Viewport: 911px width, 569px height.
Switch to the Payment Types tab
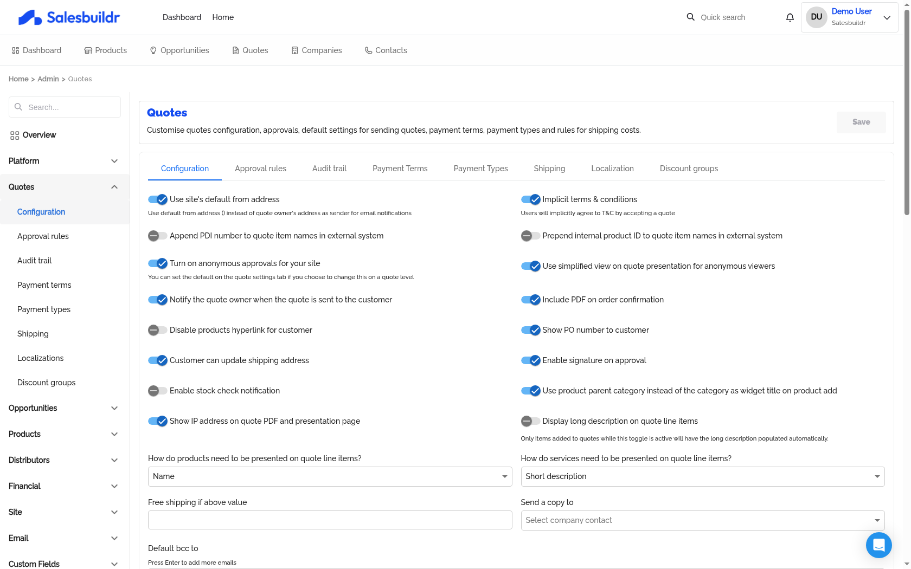point(481,169)
